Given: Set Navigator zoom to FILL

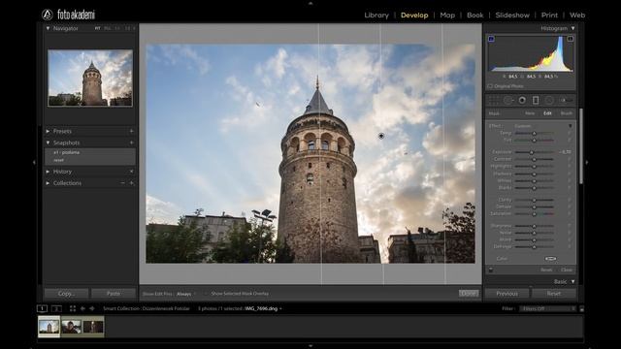Looking at the screenshot, I should (108, 28).
